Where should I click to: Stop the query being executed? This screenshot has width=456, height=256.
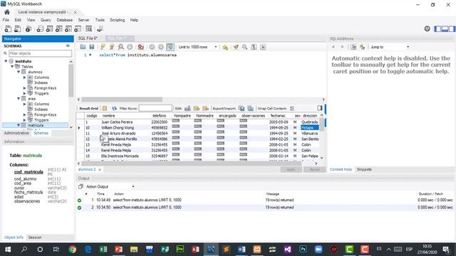(x=130, y=47)
